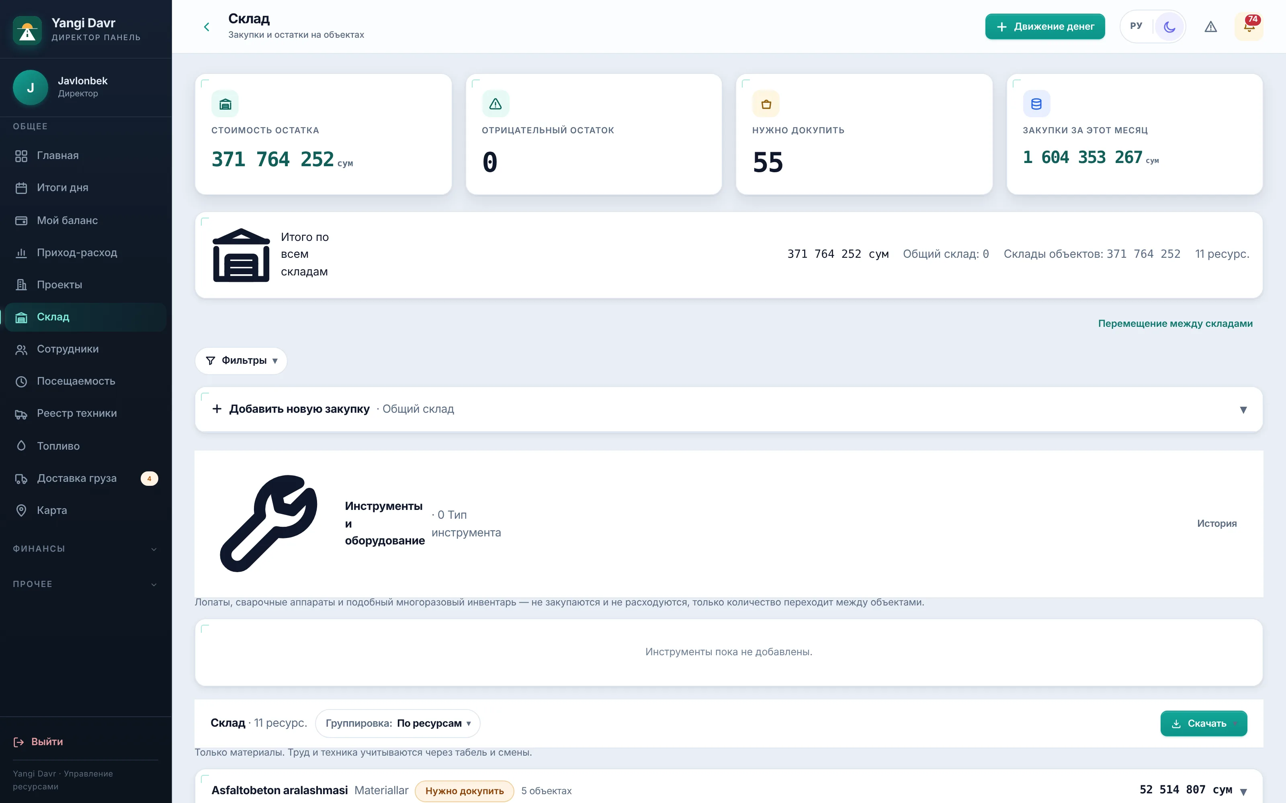Click the Добавить новую закупку plus label
1286x803 pixels.
291,410
